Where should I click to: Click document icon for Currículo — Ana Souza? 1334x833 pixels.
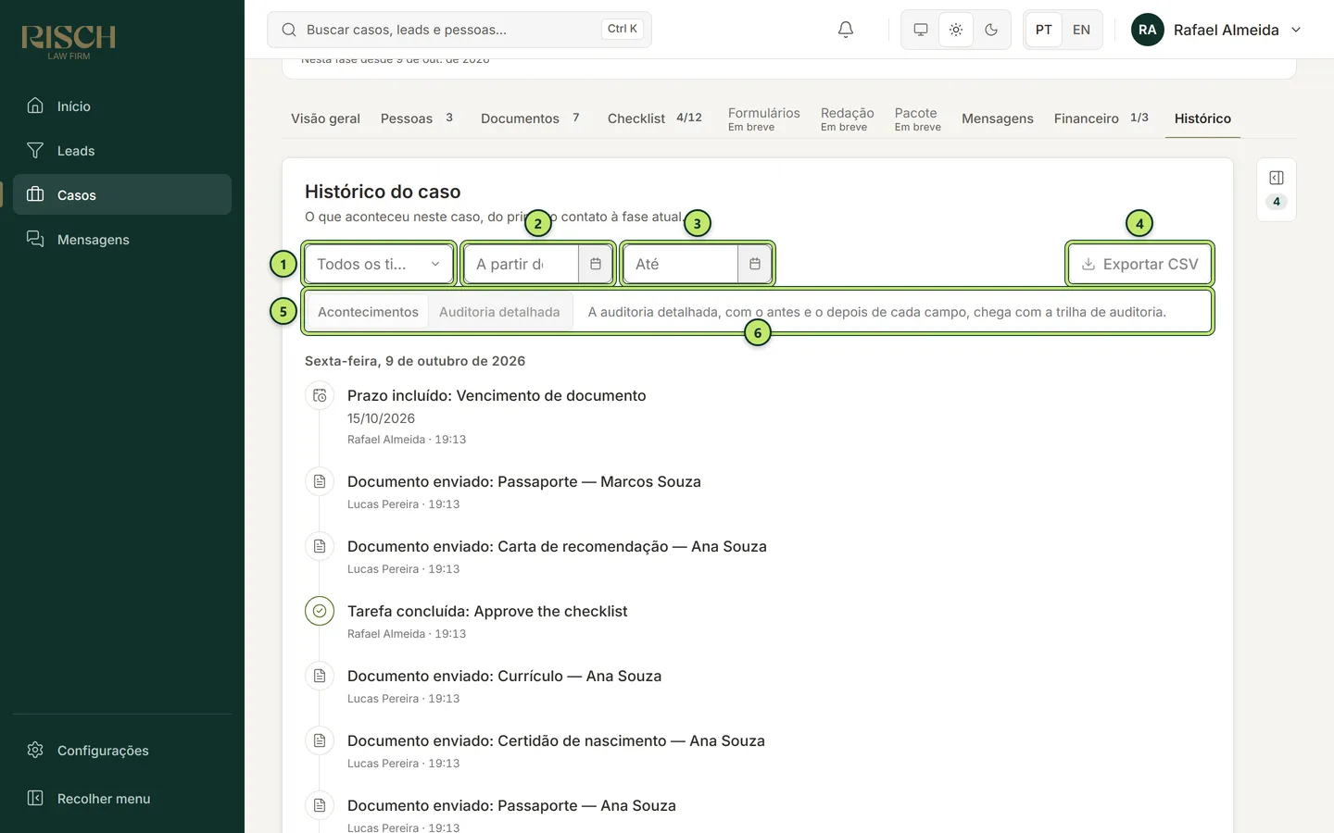point(320,676)
